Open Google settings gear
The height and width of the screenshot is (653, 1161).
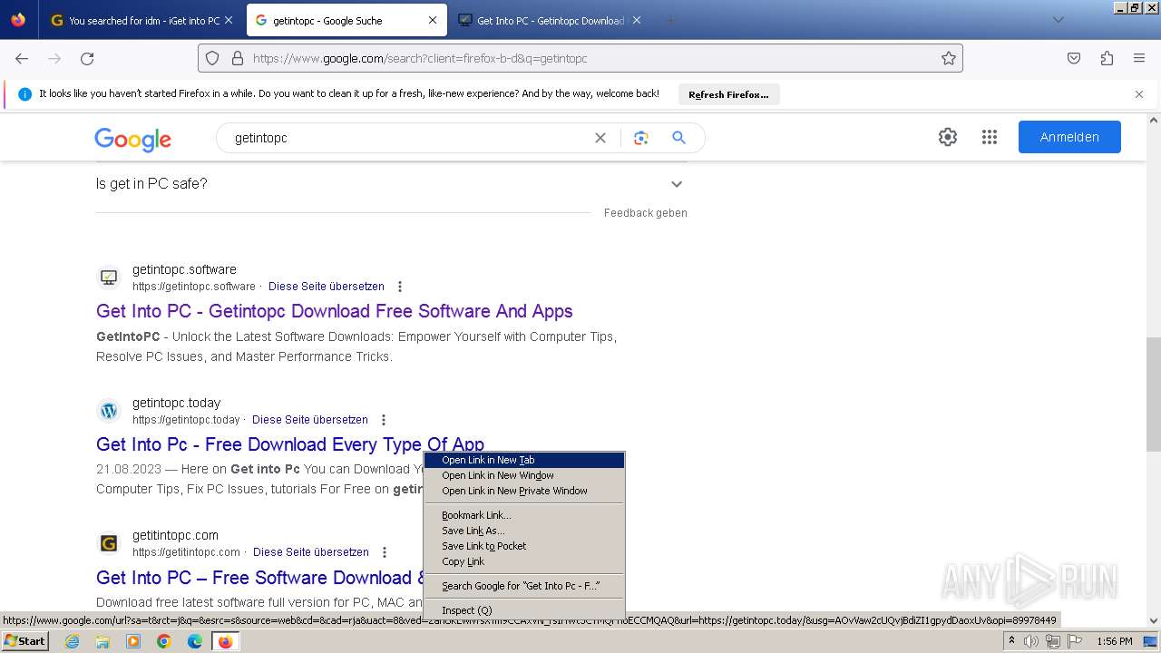(x=948, y=137)
